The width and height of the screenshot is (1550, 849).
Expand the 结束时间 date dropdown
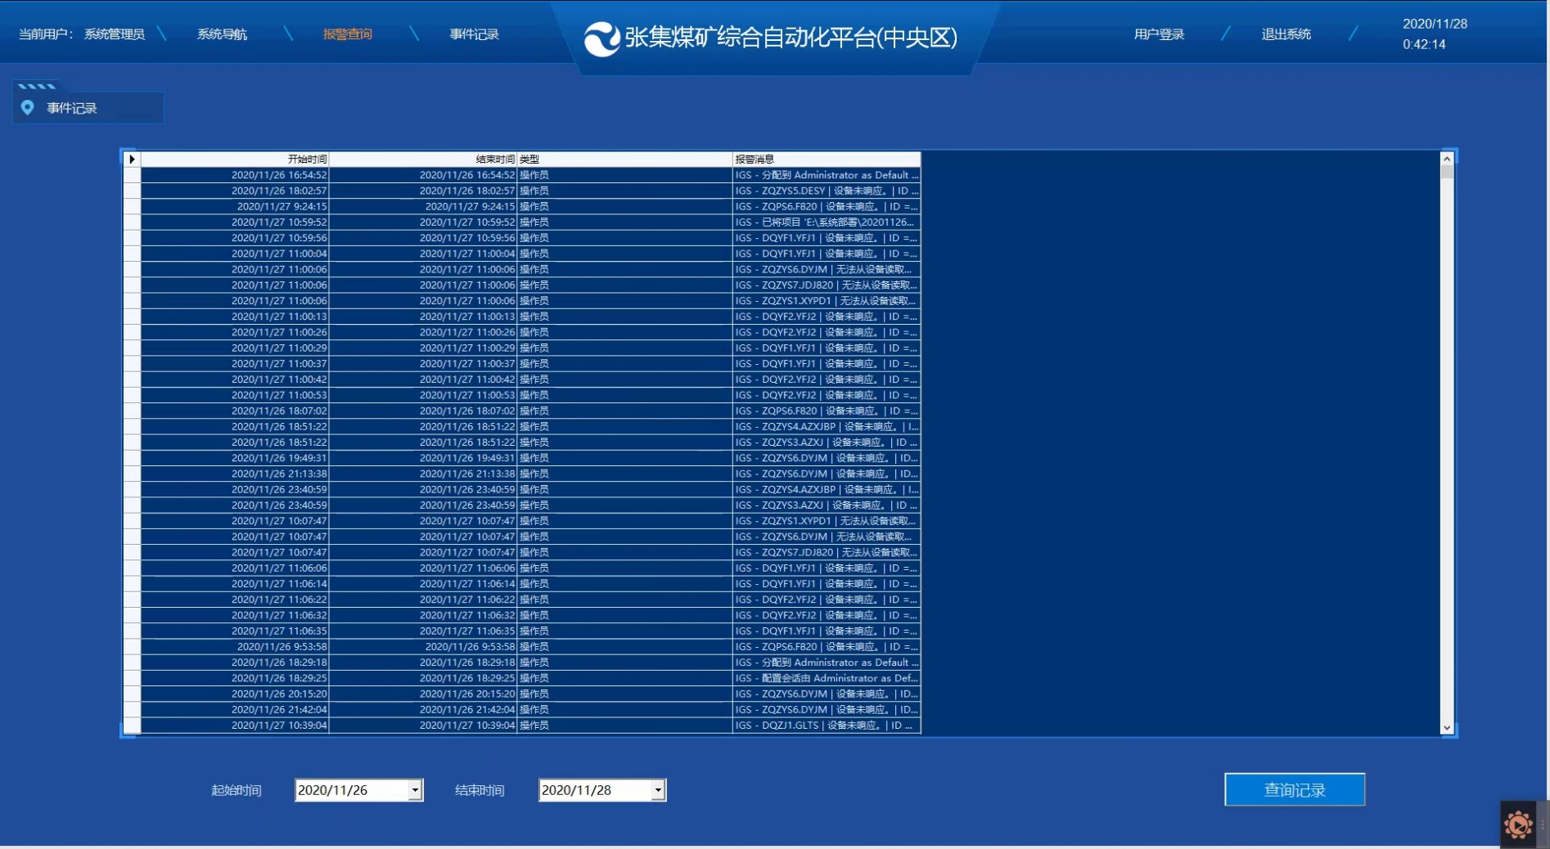click(x=658, y=790)
